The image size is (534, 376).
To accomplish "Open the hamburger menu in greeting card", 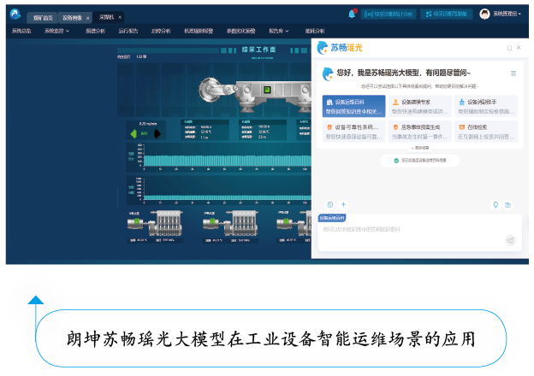I will click(x=513, y=73).
